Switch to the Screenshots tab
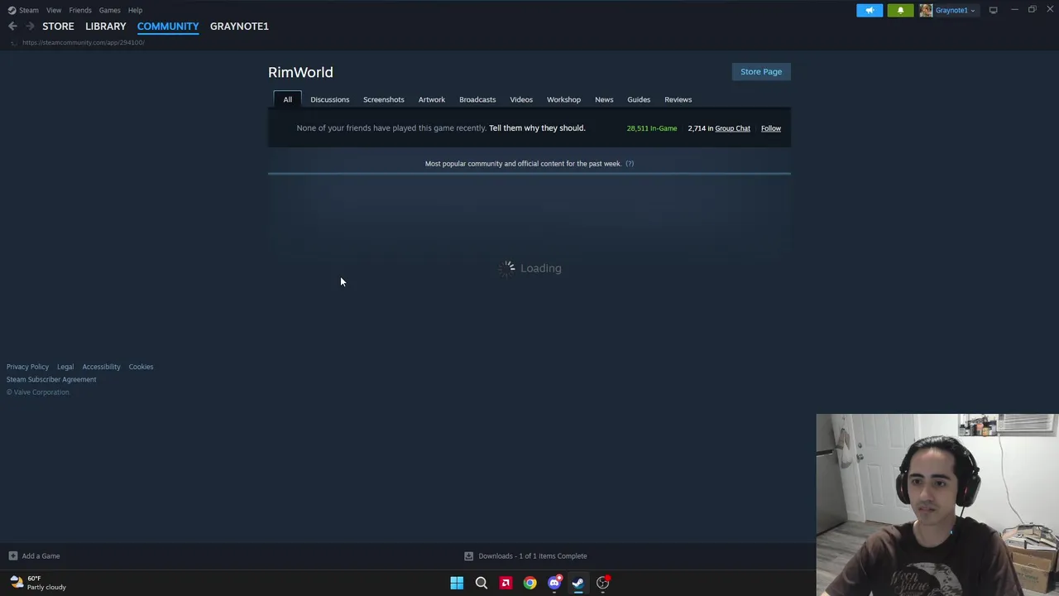This screenshot has height=596, width=1059. (x=384, y=99)
